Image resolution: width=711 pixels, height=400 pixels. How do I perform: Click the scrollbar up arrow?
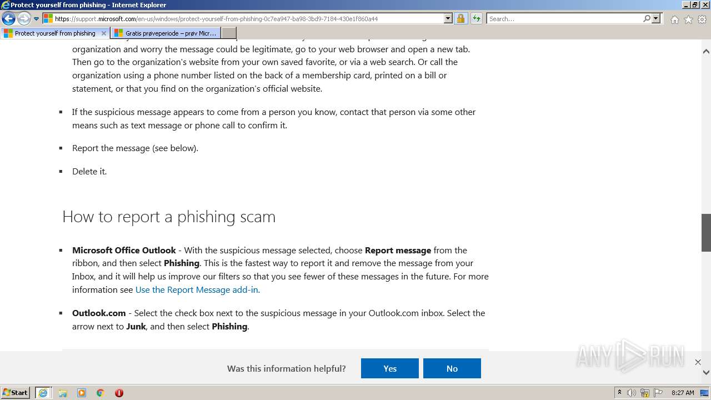706,52
